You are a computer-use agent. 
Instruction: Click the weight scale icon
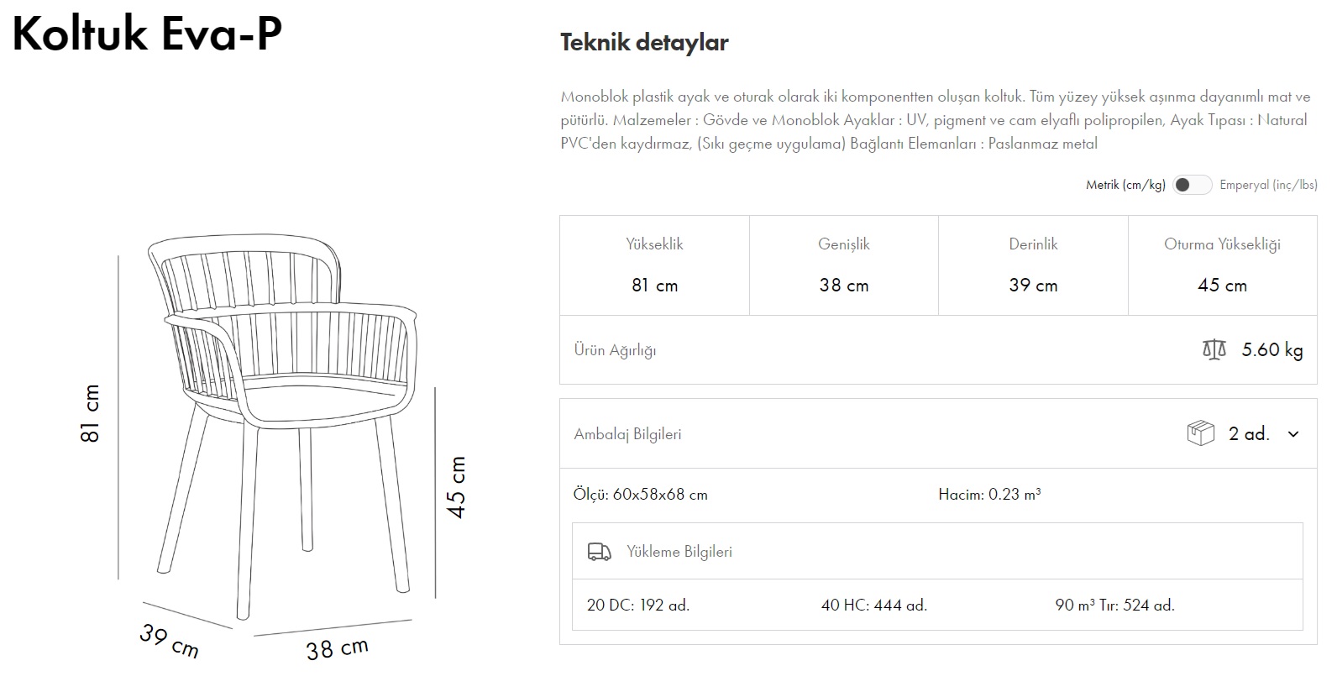1214,349
